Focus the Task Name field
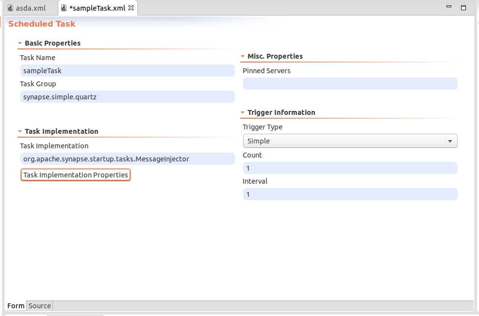479x316 pixels. point(127,71)
